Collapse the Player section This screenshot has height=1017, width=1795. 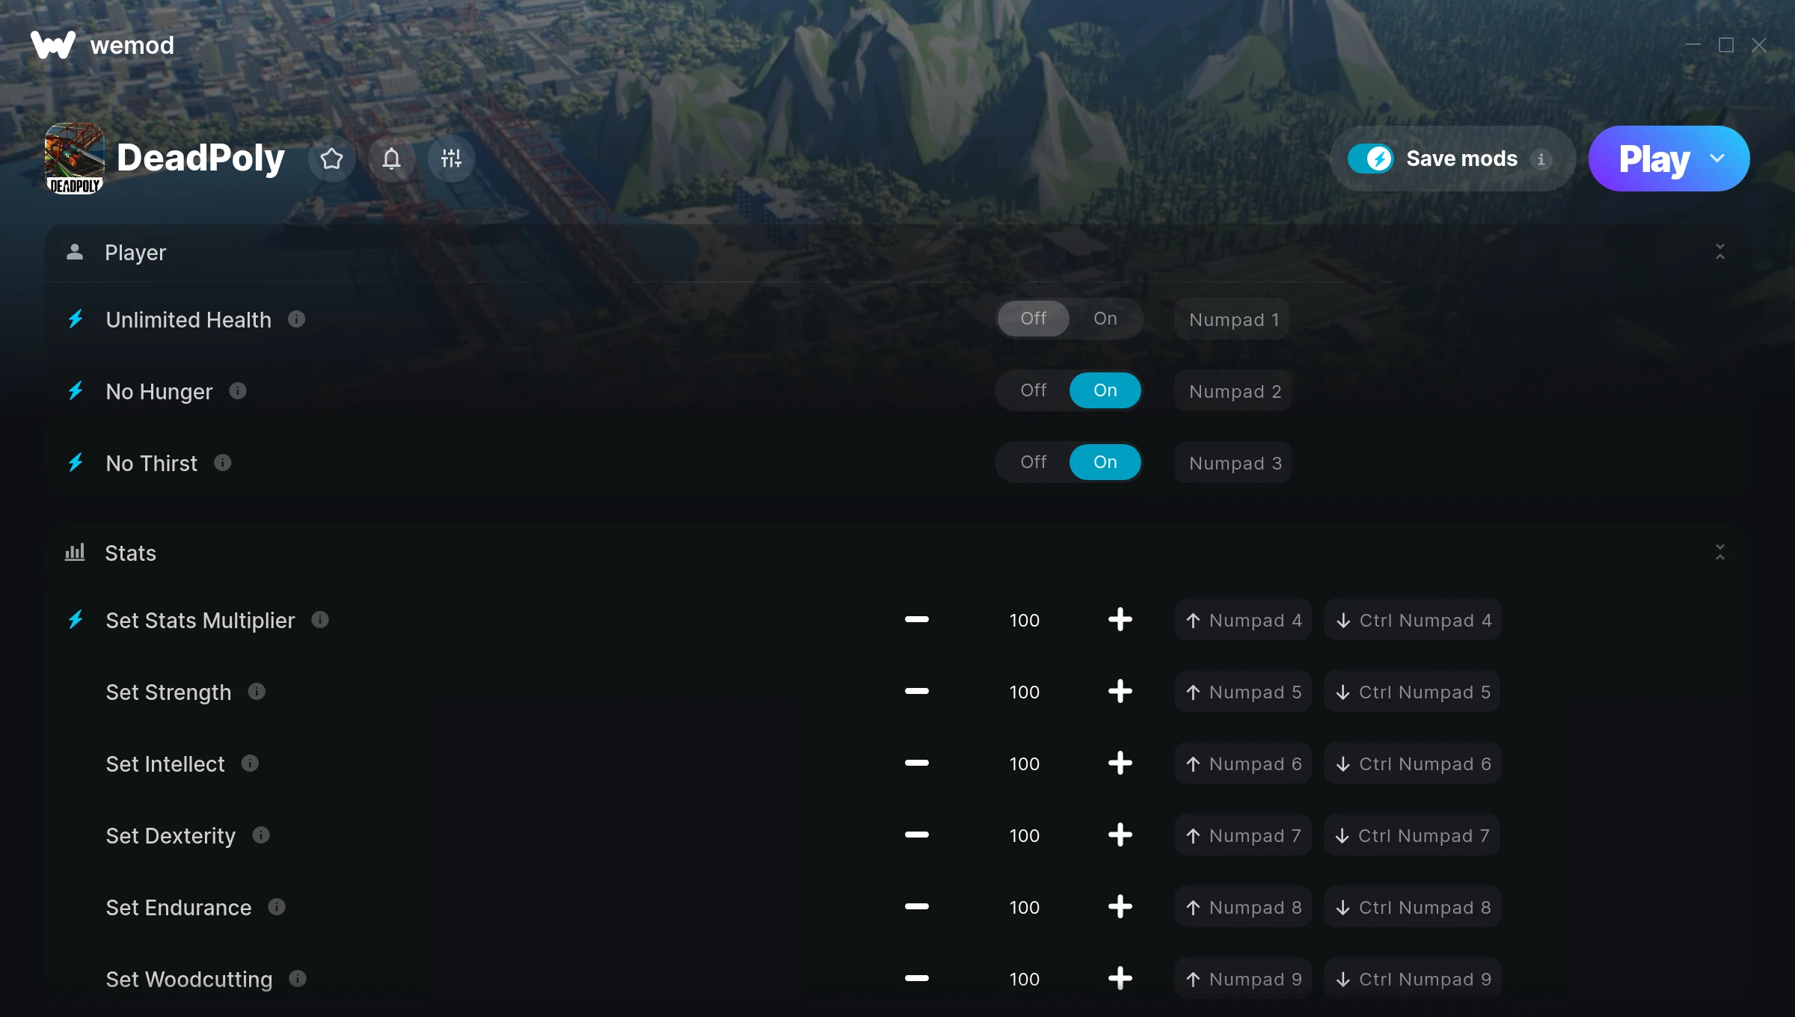[1719, 252]
